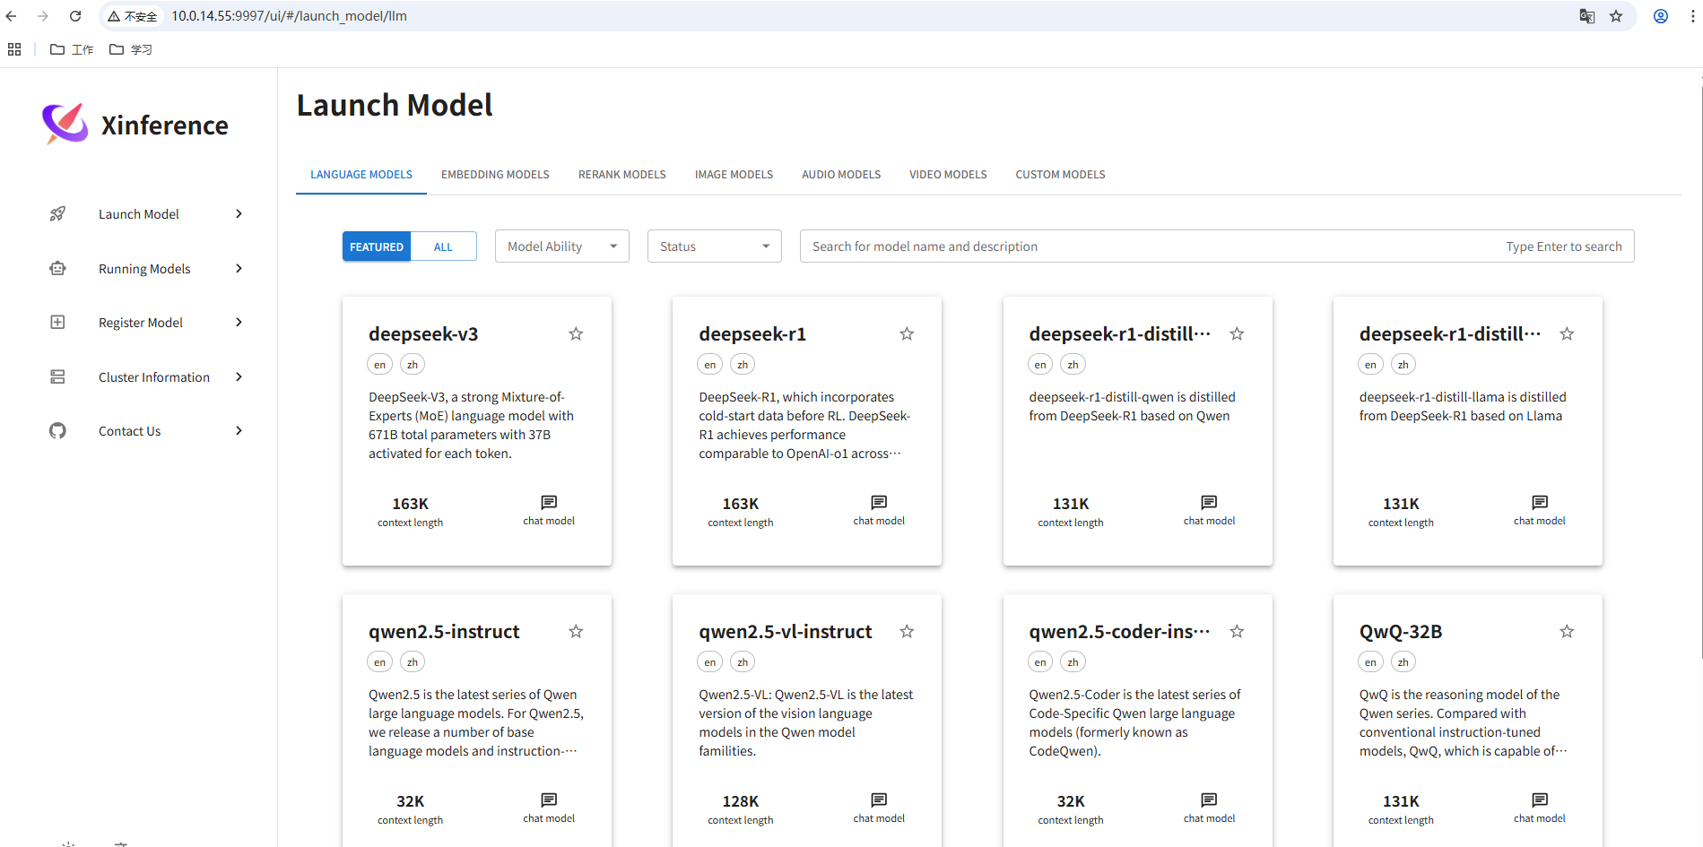Star the deepseek-r1-distill-llama card

(x=1567, y=333)
